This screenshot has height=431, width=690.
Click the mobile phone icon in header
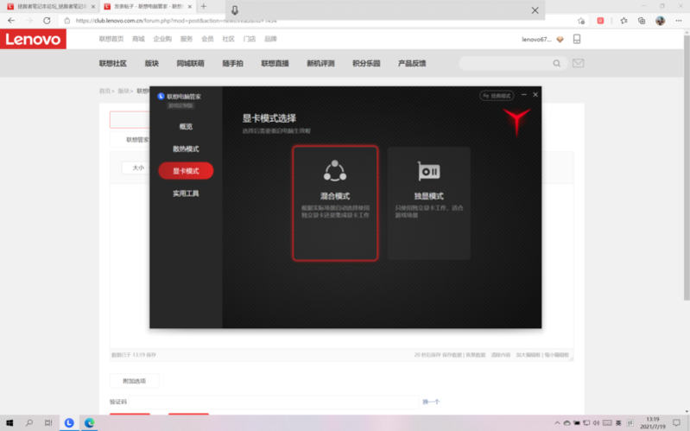[577, 40]
